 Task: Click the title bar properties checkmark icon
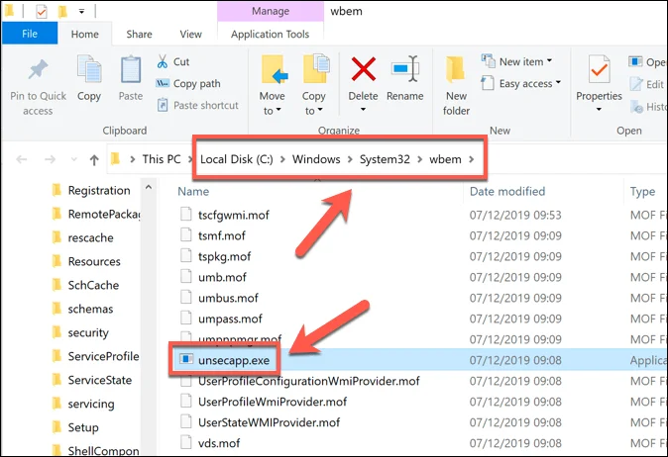42,12
